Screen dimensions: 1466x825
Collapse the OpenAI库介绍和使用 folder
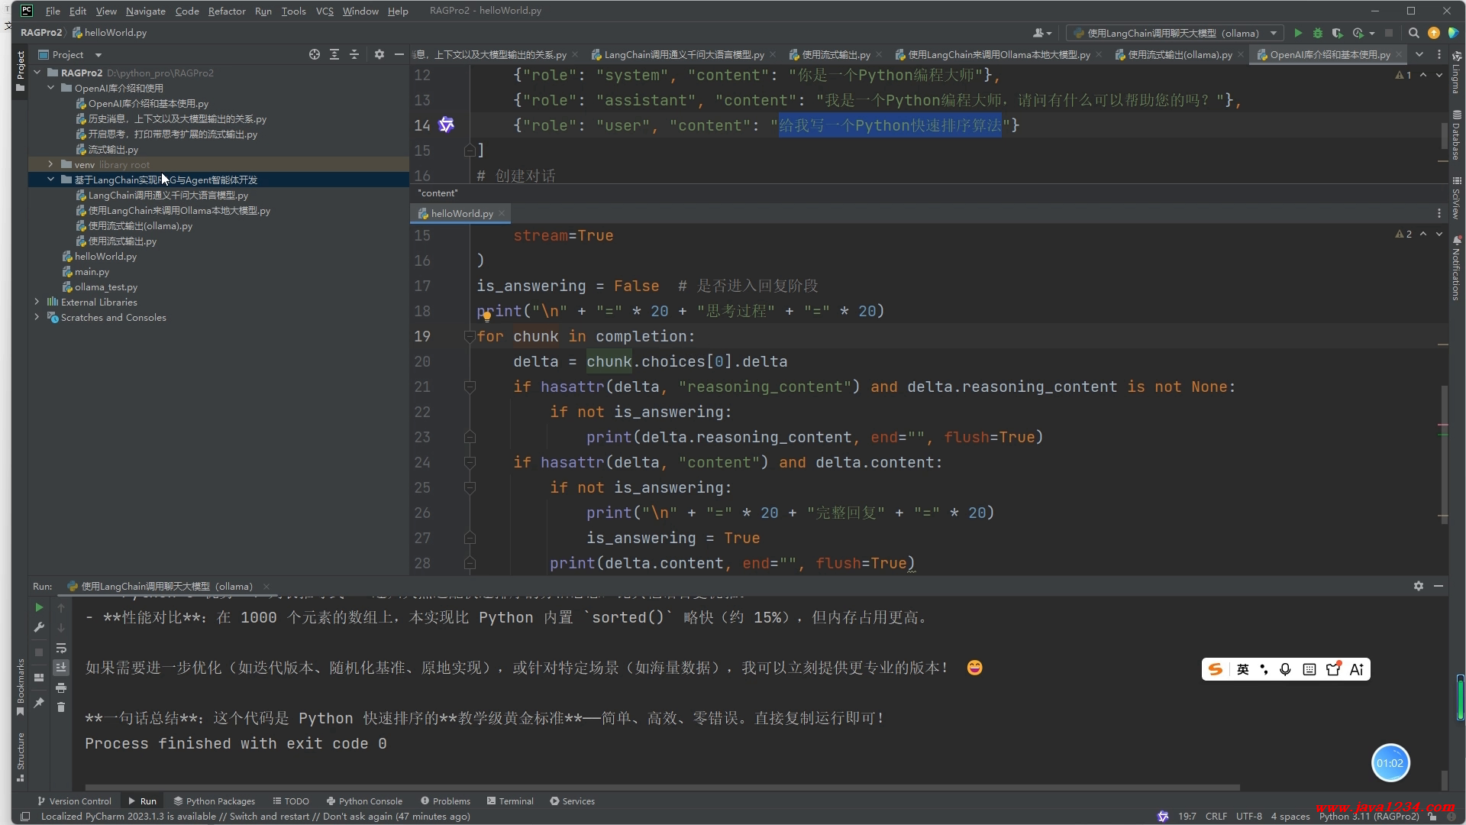(50, 88)
